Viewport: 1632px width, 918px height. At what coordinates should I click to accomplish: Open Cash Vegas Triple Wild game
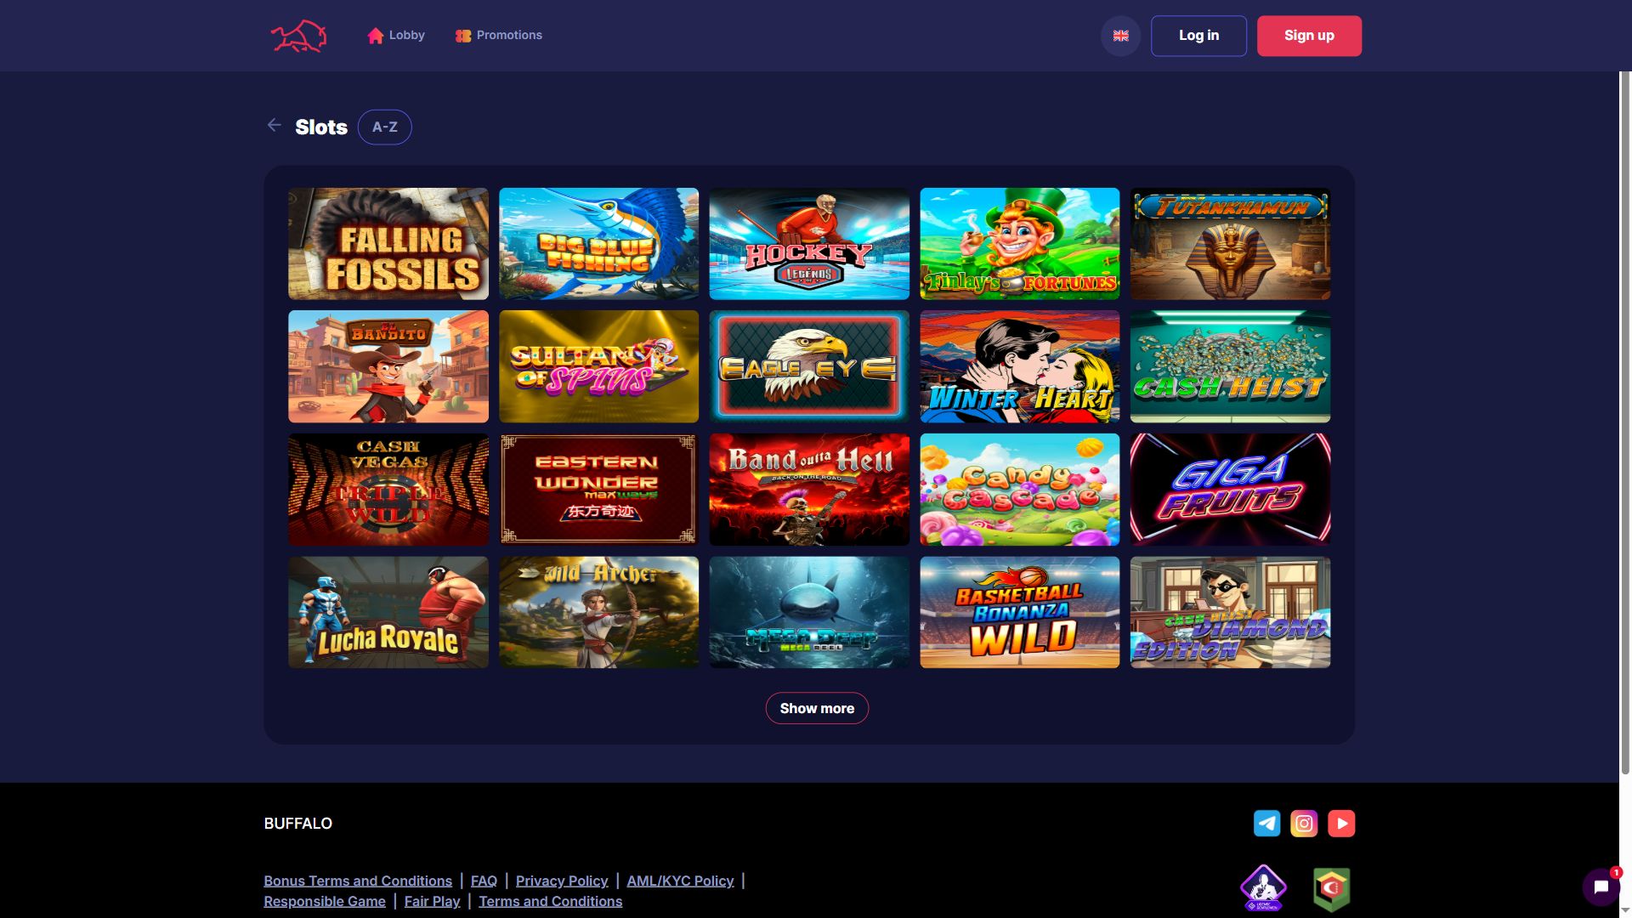388,490
